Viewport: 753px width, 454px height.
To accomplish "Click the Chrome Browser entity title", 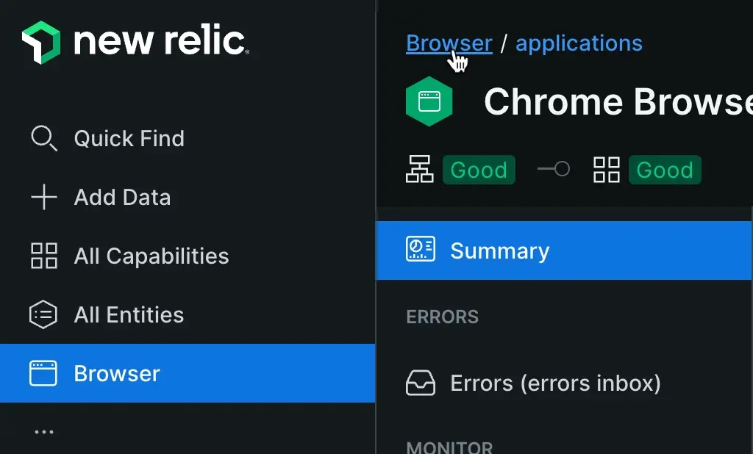I will click(618, 102).
